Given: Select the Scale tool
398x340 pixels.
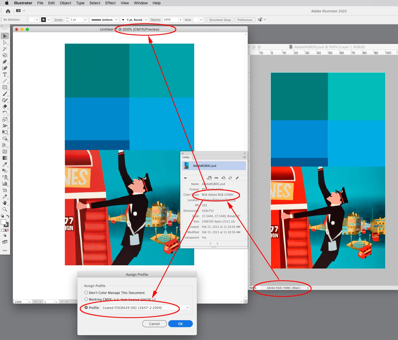Looking at the screenshot, I should (5, 119).
